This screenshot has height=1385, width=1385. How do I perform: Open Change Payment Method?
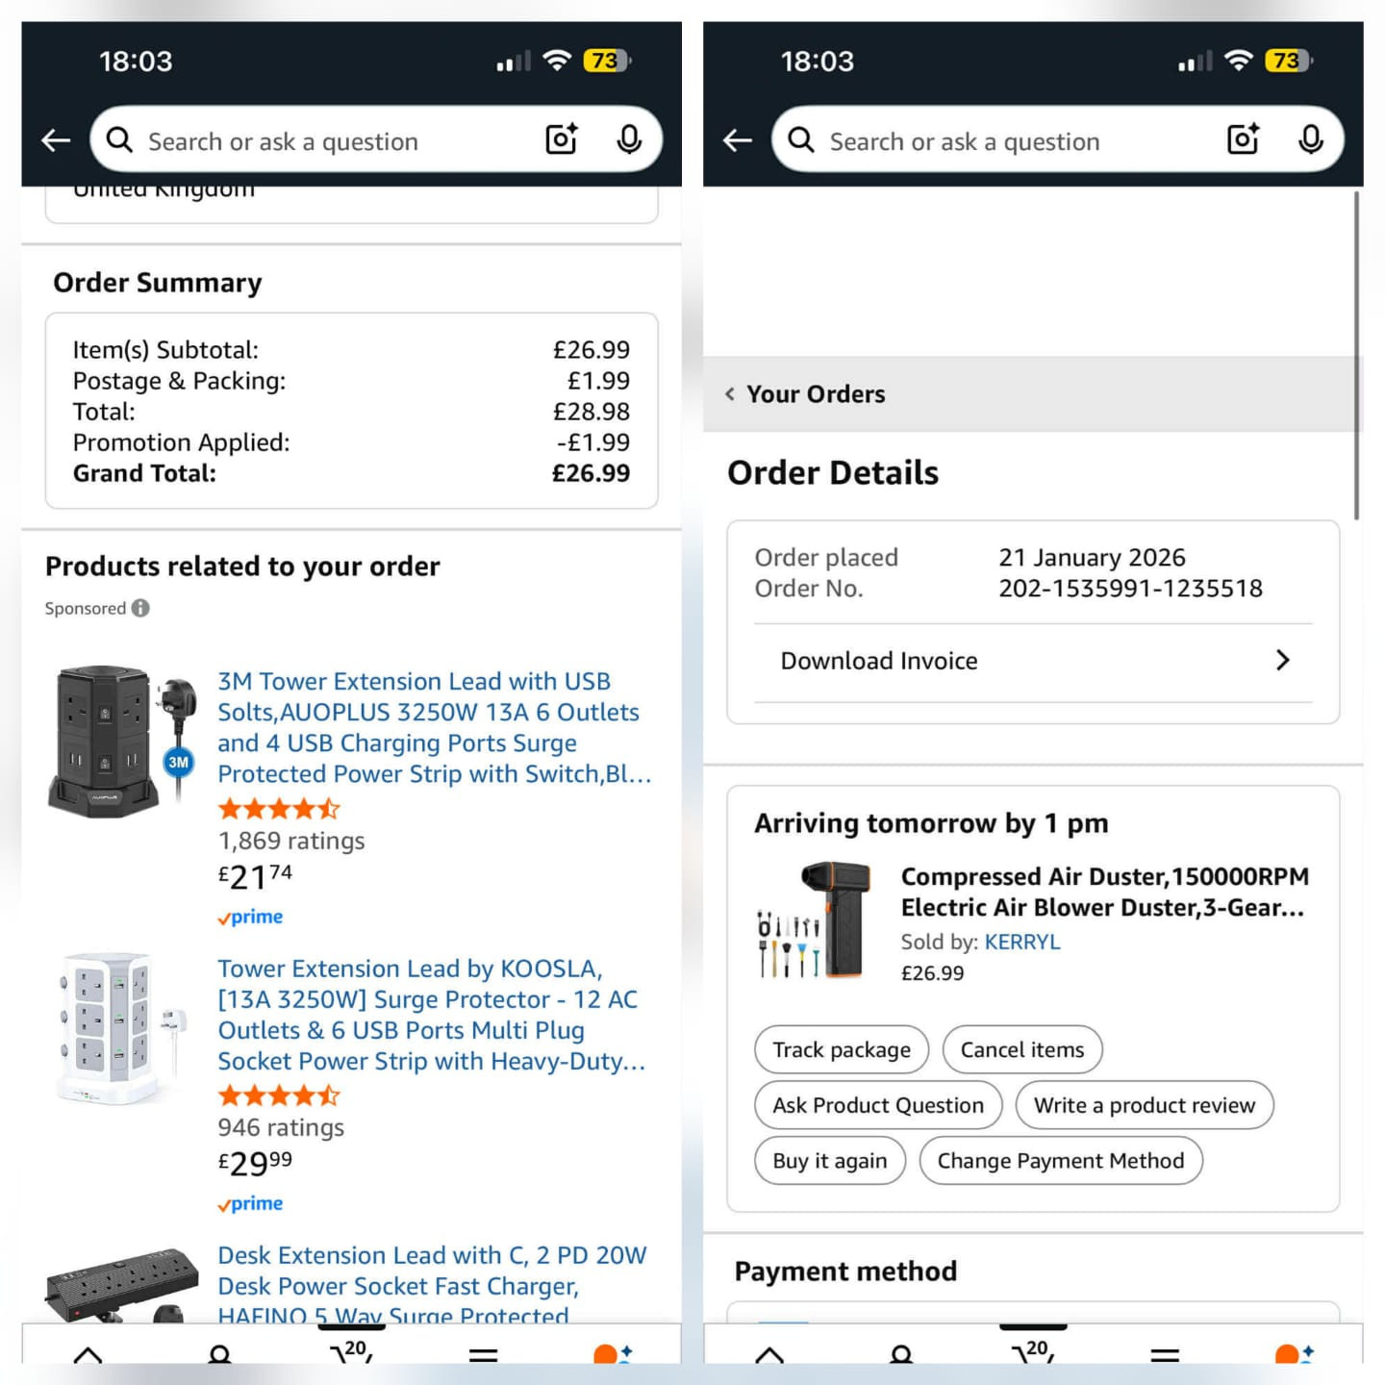(x=1061, y=1161)
